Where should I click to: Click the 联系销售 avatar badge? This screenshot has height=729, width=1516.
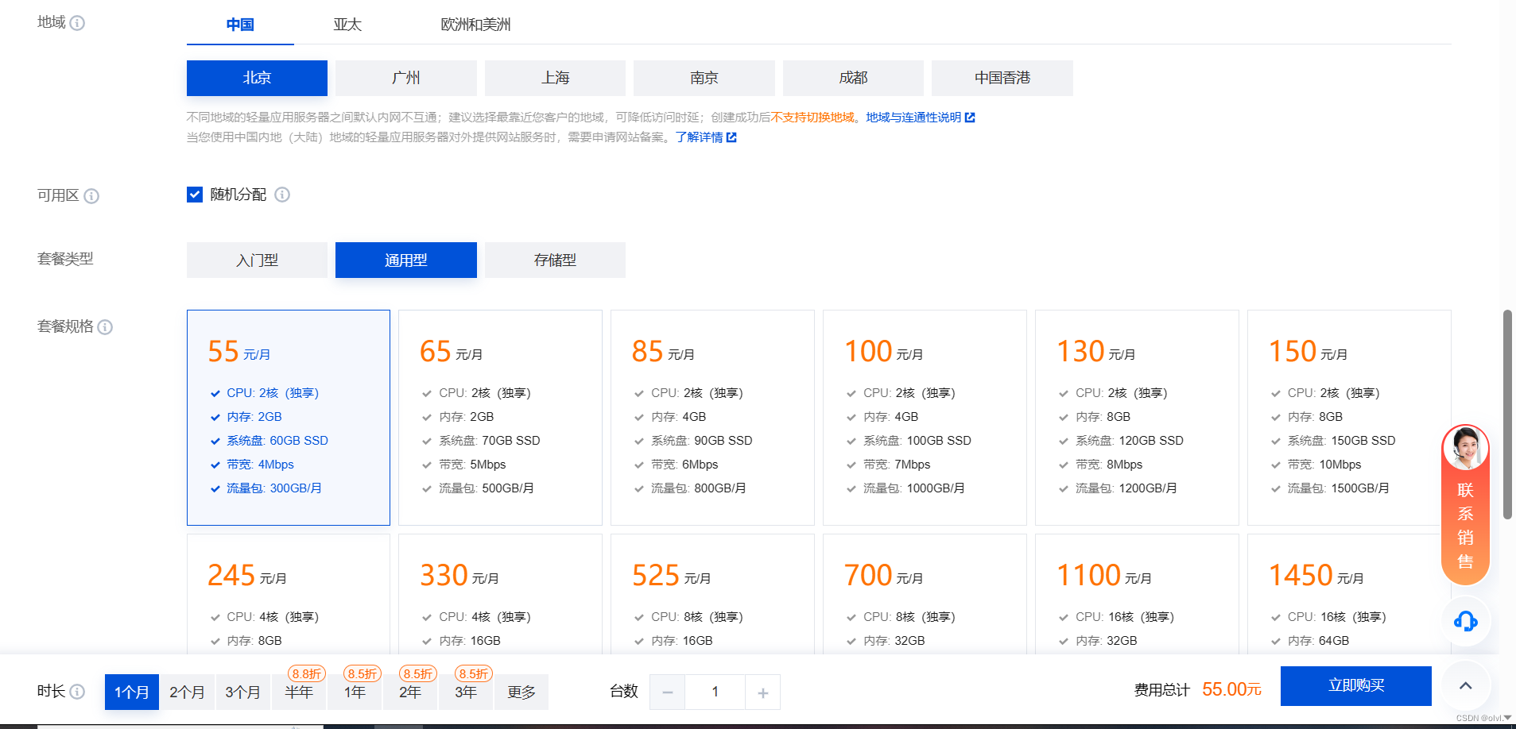(x=1465, y=448)
